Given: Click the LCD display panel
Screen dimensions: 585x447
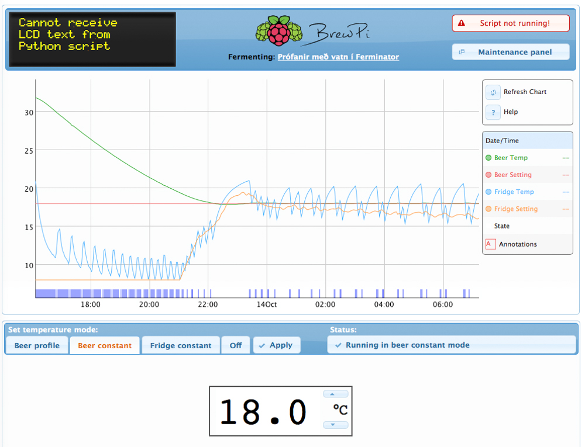Looking at the screenshot, I should 92,39.
